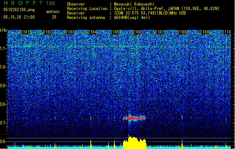
Task: Click the large yellow signal intensity block
Action: point(134,143)
